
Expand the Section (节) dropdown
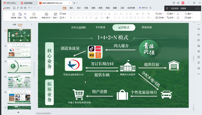[x=63, y=17]
